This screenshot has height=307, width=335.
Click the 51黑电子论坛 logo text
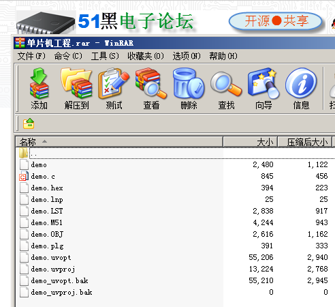[x=135, y=21]
